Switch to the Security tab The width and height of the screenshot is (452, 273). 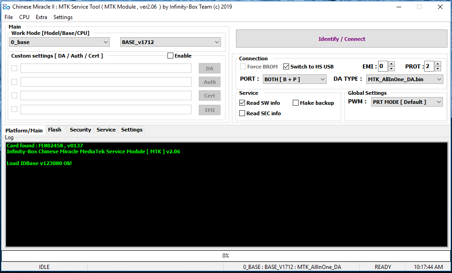click(80, 130)
